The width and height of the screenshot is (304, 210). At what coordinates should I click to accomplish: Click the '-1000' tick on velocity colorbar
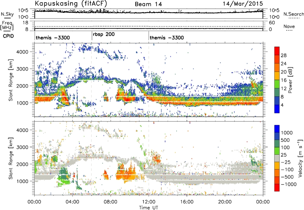(x=289, y=184)
